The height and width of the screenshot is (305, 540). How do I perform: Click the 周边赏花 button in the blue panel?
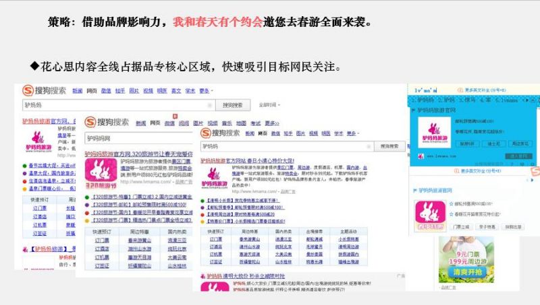click(x=520, y=143)
